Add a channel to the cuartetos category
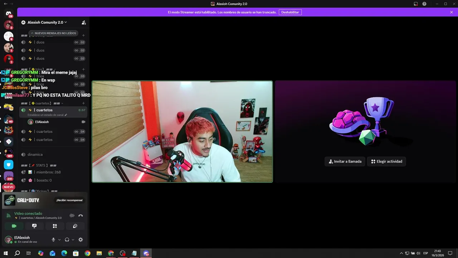This screenshot has width=458, height=258. [x=83, y=103]
